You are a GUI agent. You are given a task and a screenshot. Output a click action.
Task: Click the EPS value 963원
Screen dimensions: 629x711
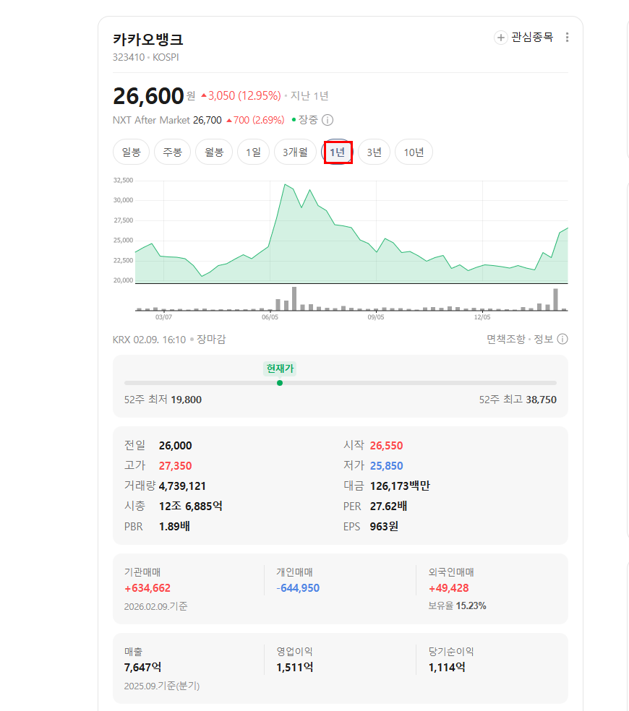tap(384, 527)
